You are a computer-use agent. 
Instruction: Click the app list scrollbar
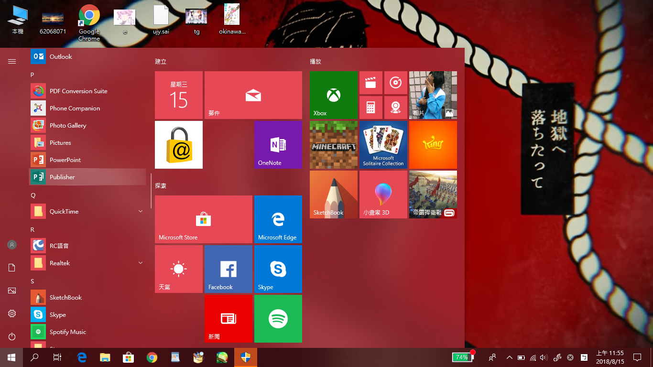151,191
